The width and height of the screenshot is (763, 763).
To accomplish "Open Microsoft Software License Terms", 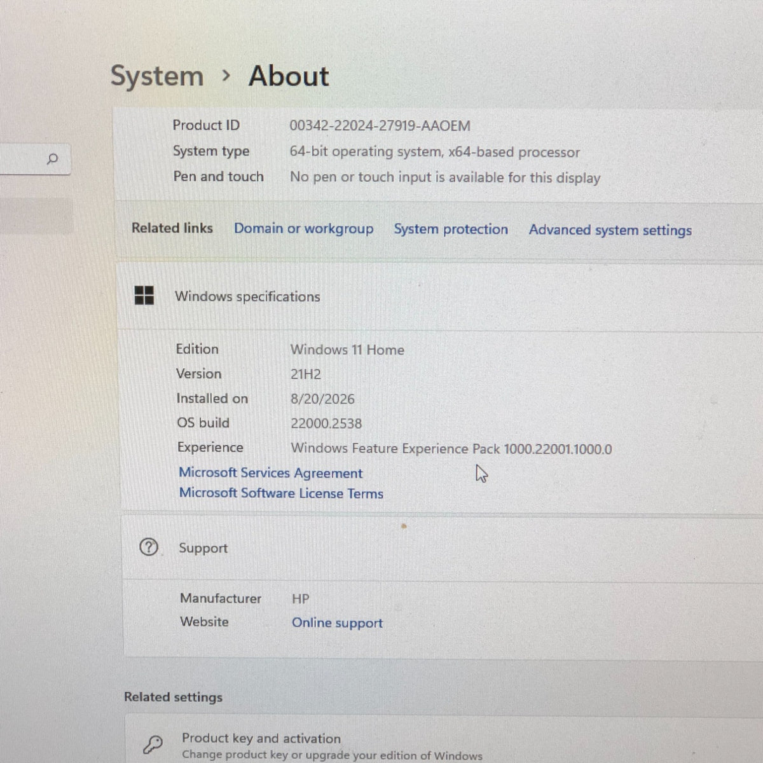I will 281,493.
